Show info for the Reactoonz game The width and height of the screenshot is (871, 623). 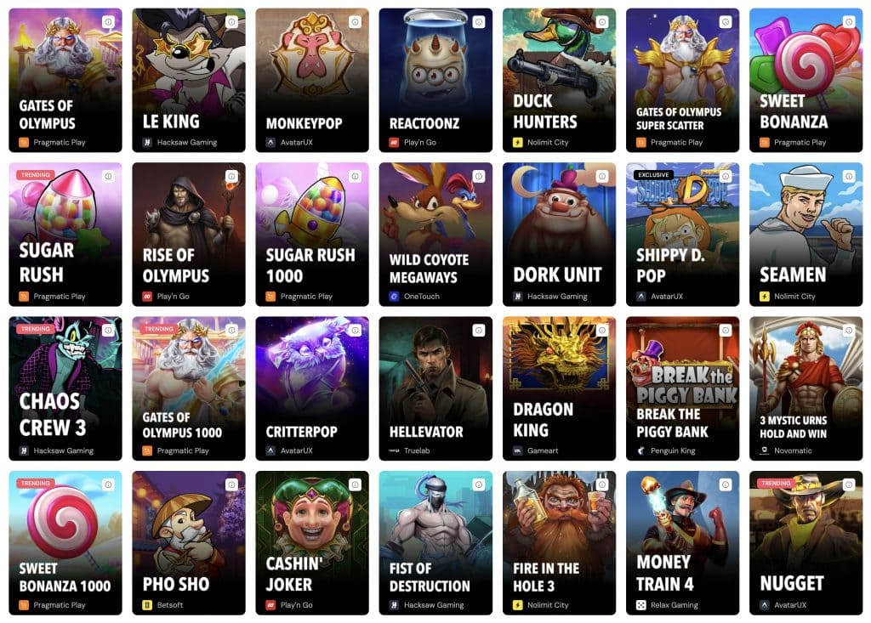[478, 21]
